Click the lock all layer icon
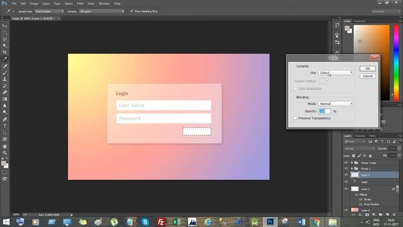 coord(370,156)
